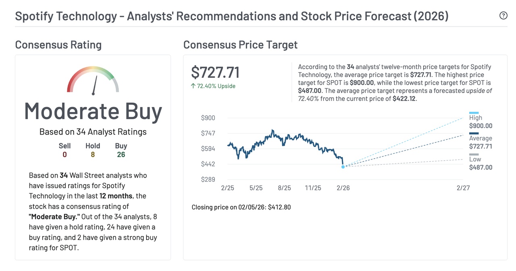The width and height of the screenshot is (516, 271).
Task: Click the Consensus Rating heading
Action: (58, 45)
